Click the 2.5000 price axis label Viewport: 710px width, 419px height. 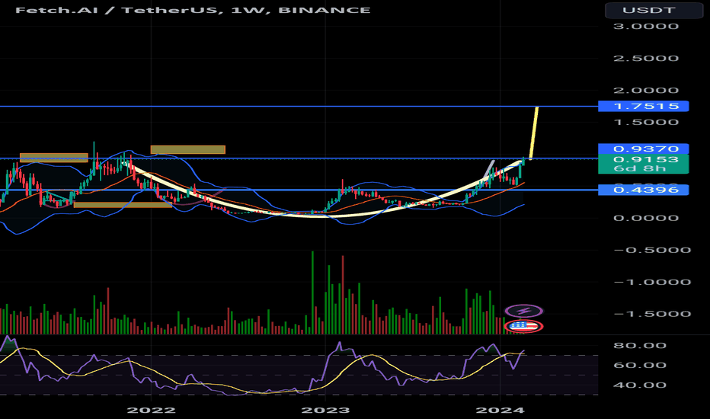(646, 59)
